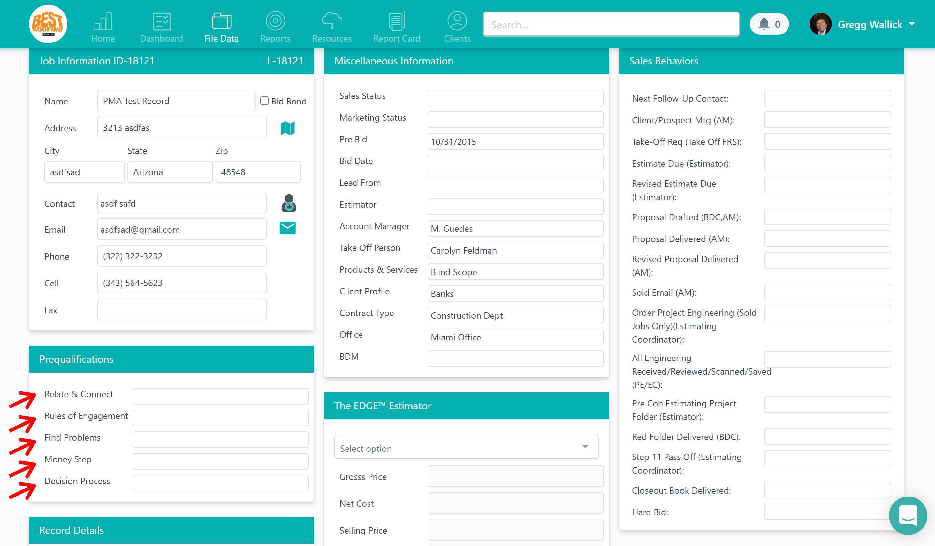The height and width of the screenshot is (546, 935).
Task: Open the Resources cloud icon
Action: point(332,21)
